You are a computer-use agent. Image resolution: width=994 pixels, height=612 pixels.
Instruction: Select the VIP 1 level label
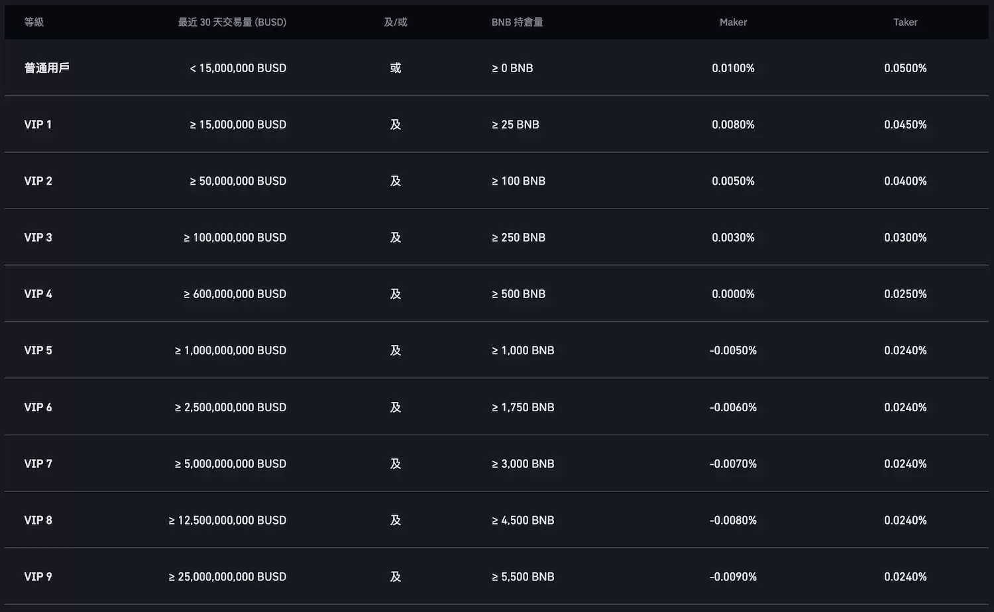(38, 125)
